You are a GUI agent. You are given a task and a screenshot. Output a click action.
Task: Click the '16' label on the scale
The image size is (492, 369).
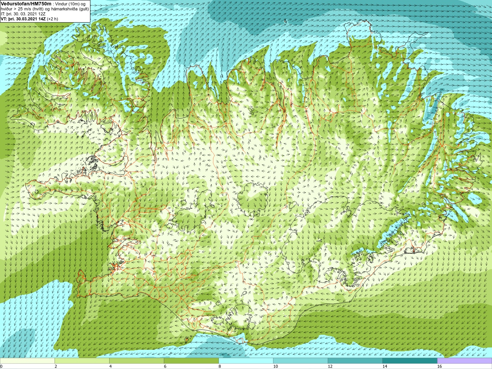(x=439, y=366)
